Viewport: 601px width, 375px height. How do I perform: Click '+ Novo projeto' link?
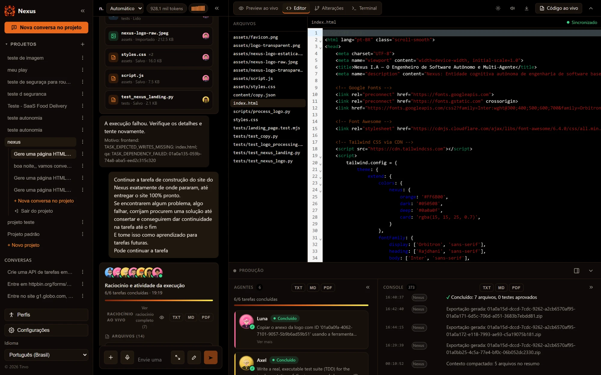[23, 245]
